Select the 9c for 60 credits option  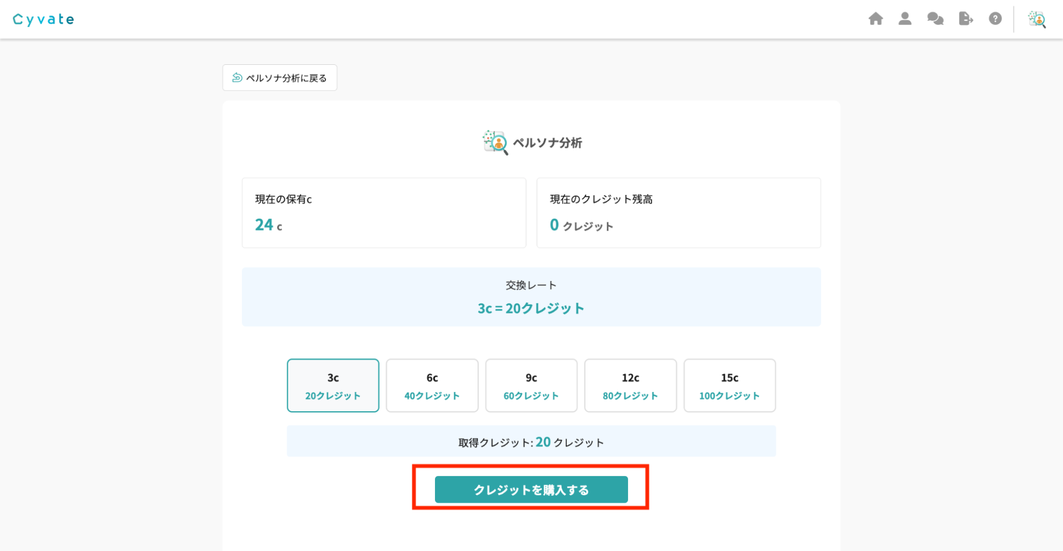coord(531,386)
